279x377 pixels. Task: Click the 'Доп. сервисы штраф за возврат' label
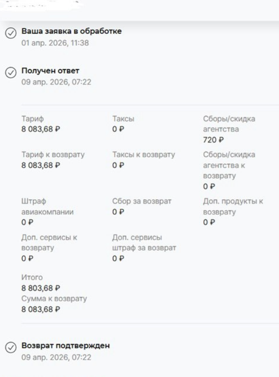tap(144, 242)
